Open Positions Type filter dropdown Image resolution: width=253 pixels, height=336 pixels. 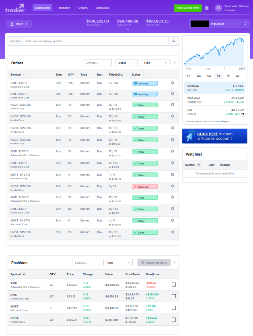(x=118, y=262)
